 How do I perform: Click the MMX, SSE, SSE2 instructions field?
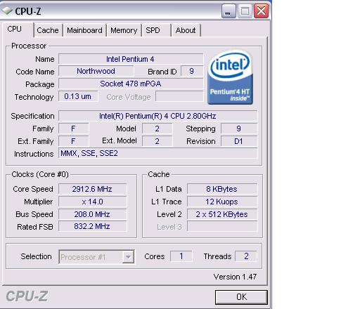click(x=157, y=153)
